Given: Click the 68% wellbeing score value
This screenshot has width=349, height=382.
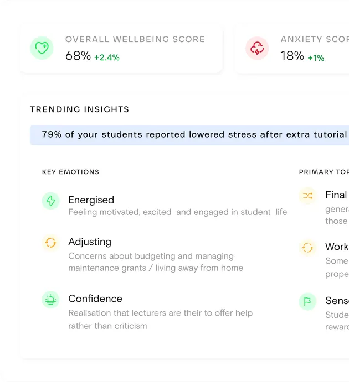Looking at the screenshot, I should point(78,56).
